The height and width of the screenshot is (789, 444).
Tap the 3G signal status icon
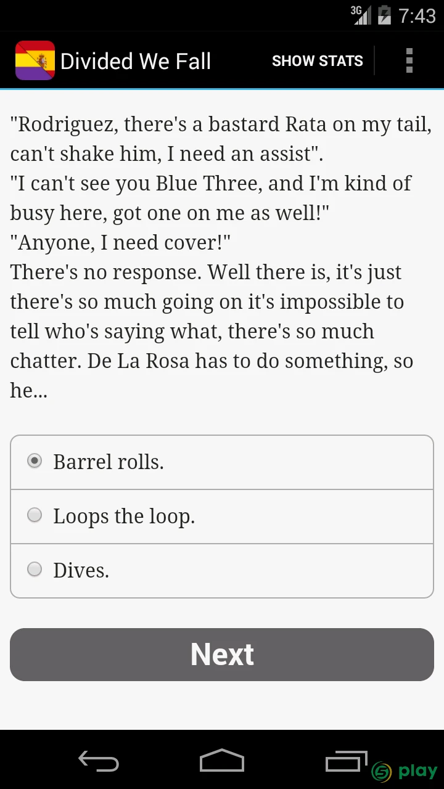click(x=361, y=15)
